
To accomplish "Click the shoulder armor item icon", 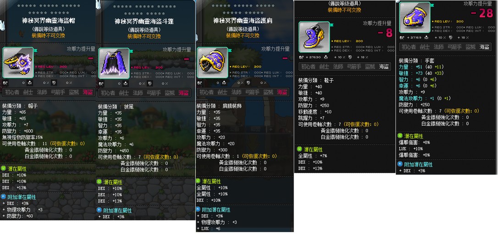I will (x=212, y=63).
